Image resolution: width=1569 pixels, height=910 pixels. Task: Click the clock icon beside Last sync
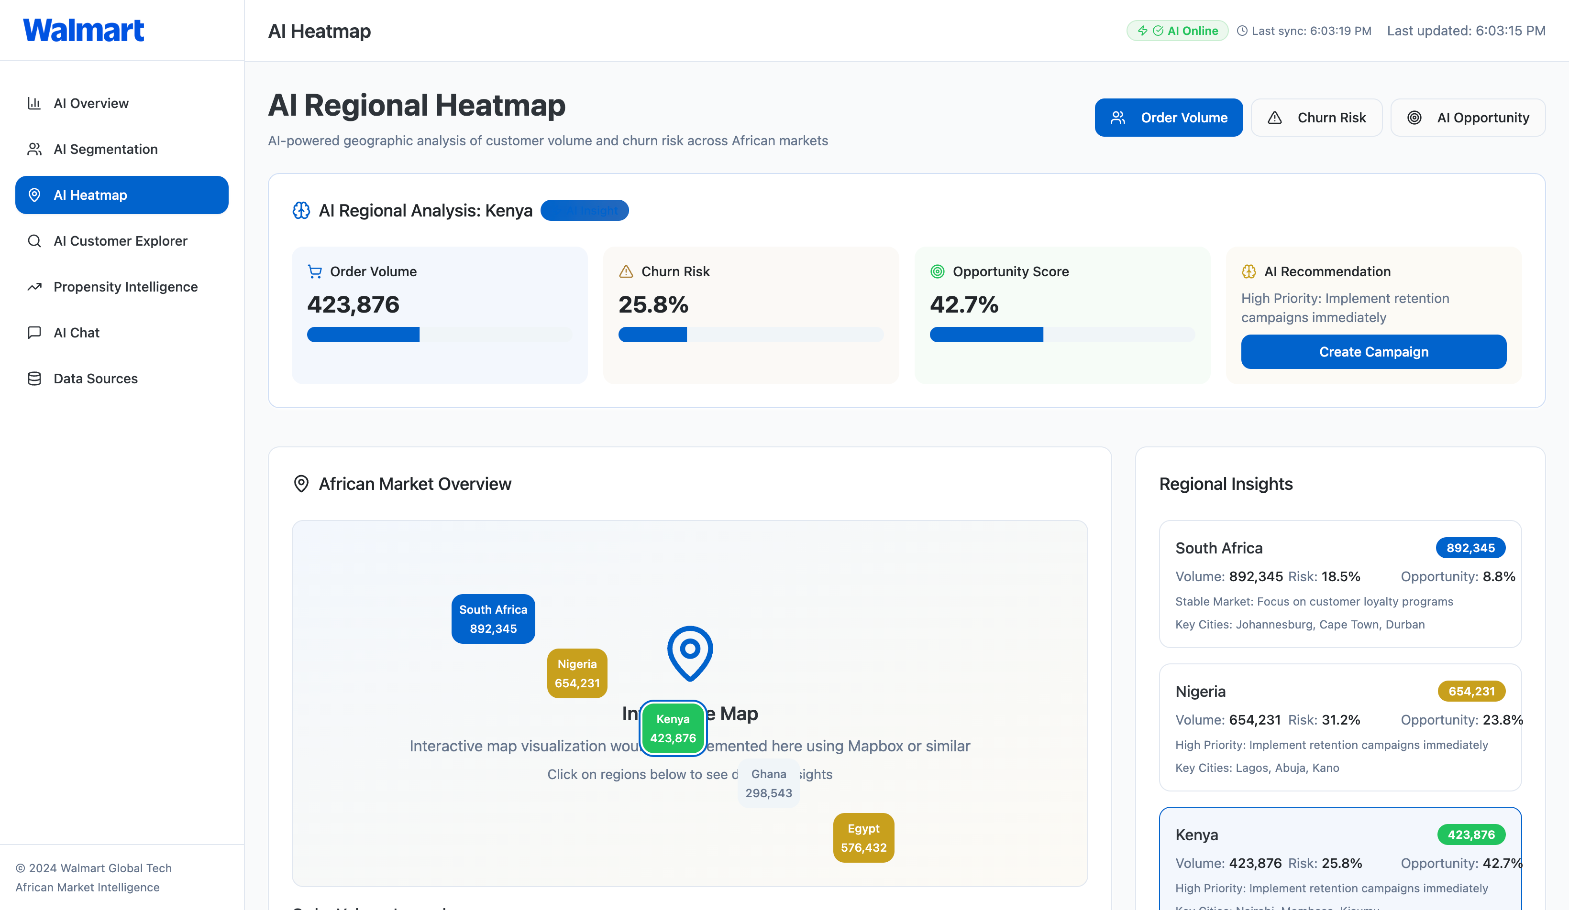point(1242,31)
